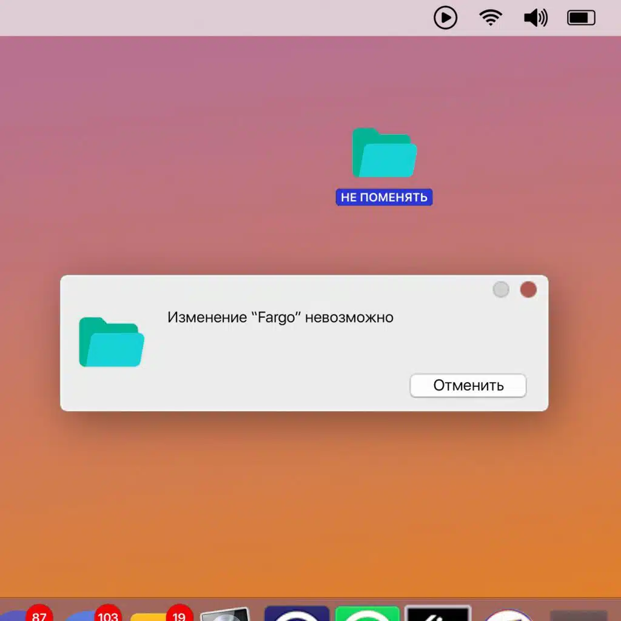621x621 pixels.
Task: Click the battery status icon
Action: point(581,18)
